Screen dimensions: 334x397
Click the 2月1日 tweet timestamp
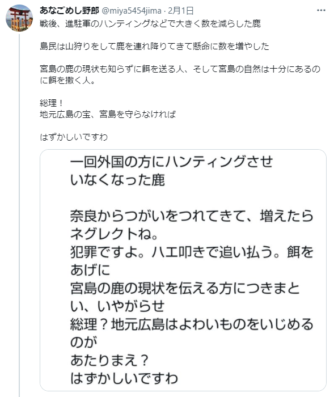(x=181, y=11)
